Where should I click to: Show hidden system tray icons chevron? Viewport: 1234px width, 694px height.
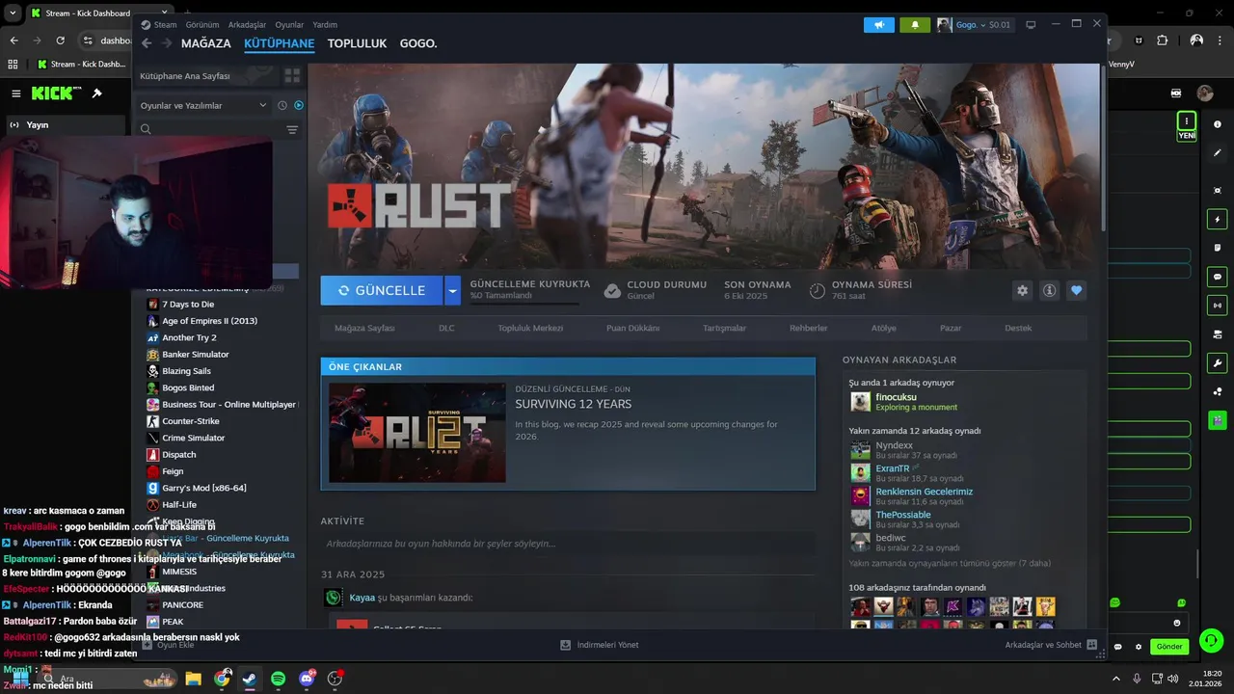tap(1116, 679)
